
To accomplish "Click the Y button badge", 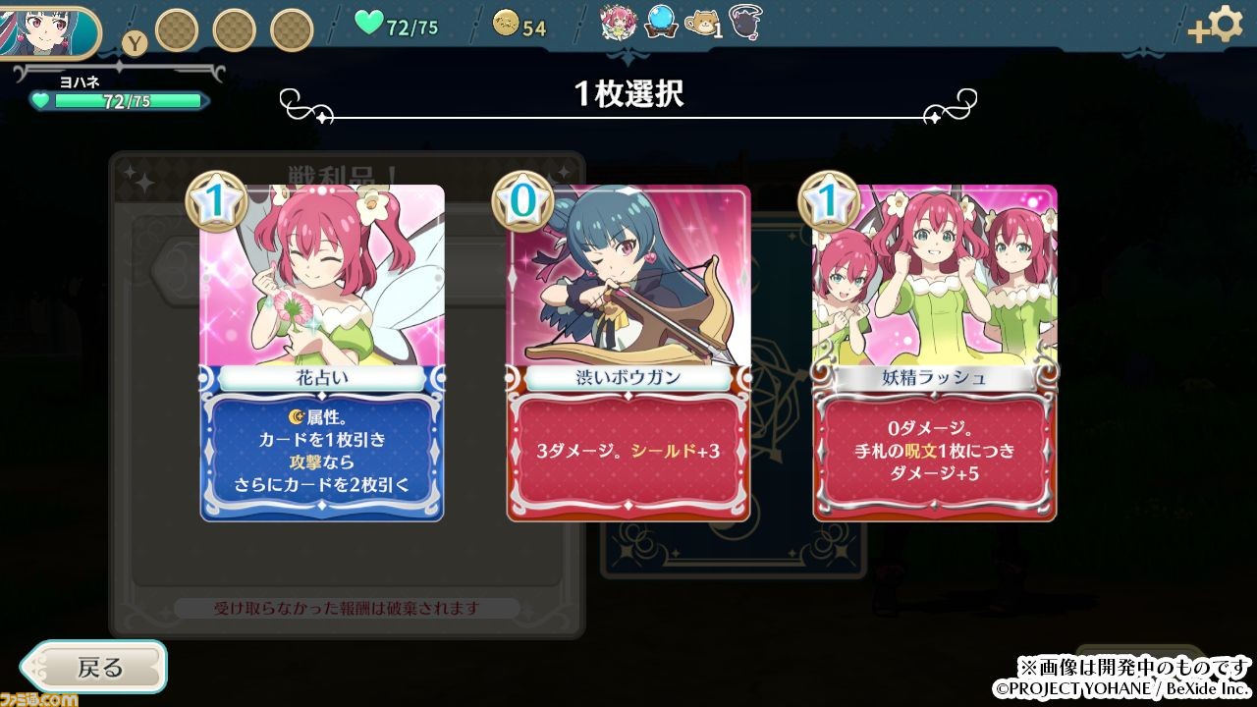I will pos(136,43).
